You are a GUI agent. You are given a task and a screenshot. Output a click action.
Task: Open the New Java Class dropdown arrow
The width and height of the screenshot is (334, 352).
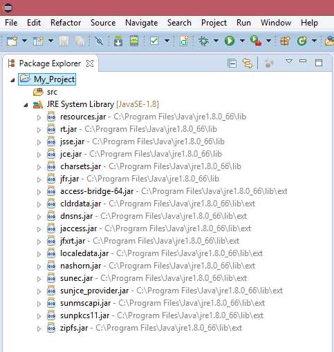click(x=314, y=41)
